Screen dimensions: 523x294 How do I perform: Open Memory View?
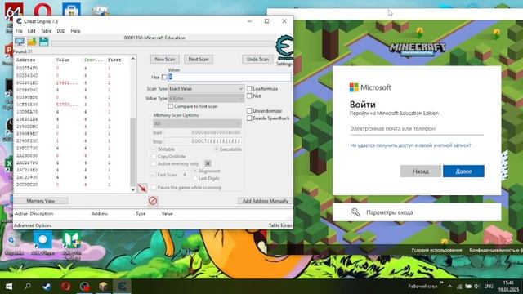pos(40,201)
